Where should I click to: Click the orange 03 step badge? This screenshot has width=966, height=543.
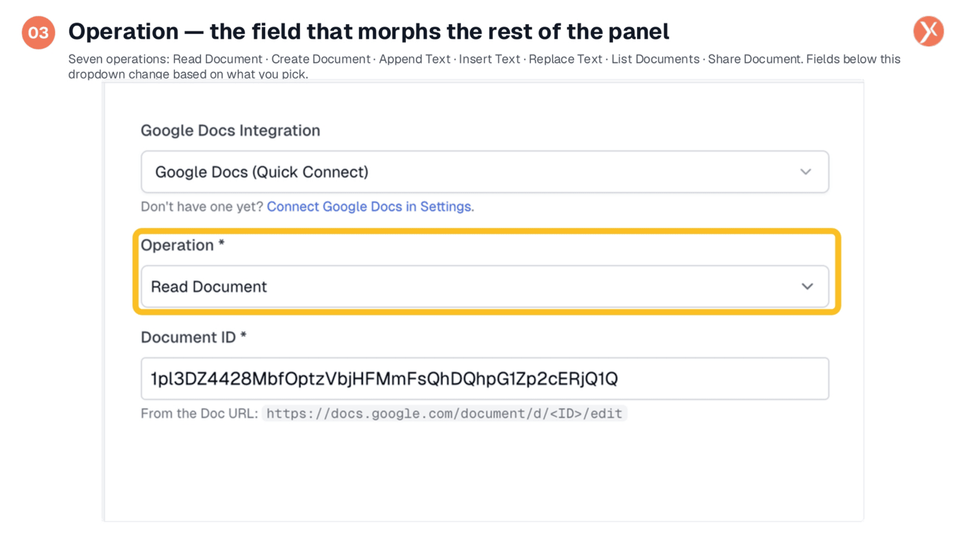tap(39, 33)
